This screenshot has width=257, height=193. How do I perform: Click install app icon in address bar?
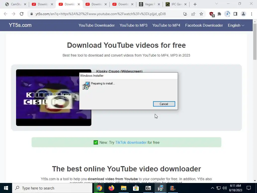pyautogui.click(x=185, y=14)
